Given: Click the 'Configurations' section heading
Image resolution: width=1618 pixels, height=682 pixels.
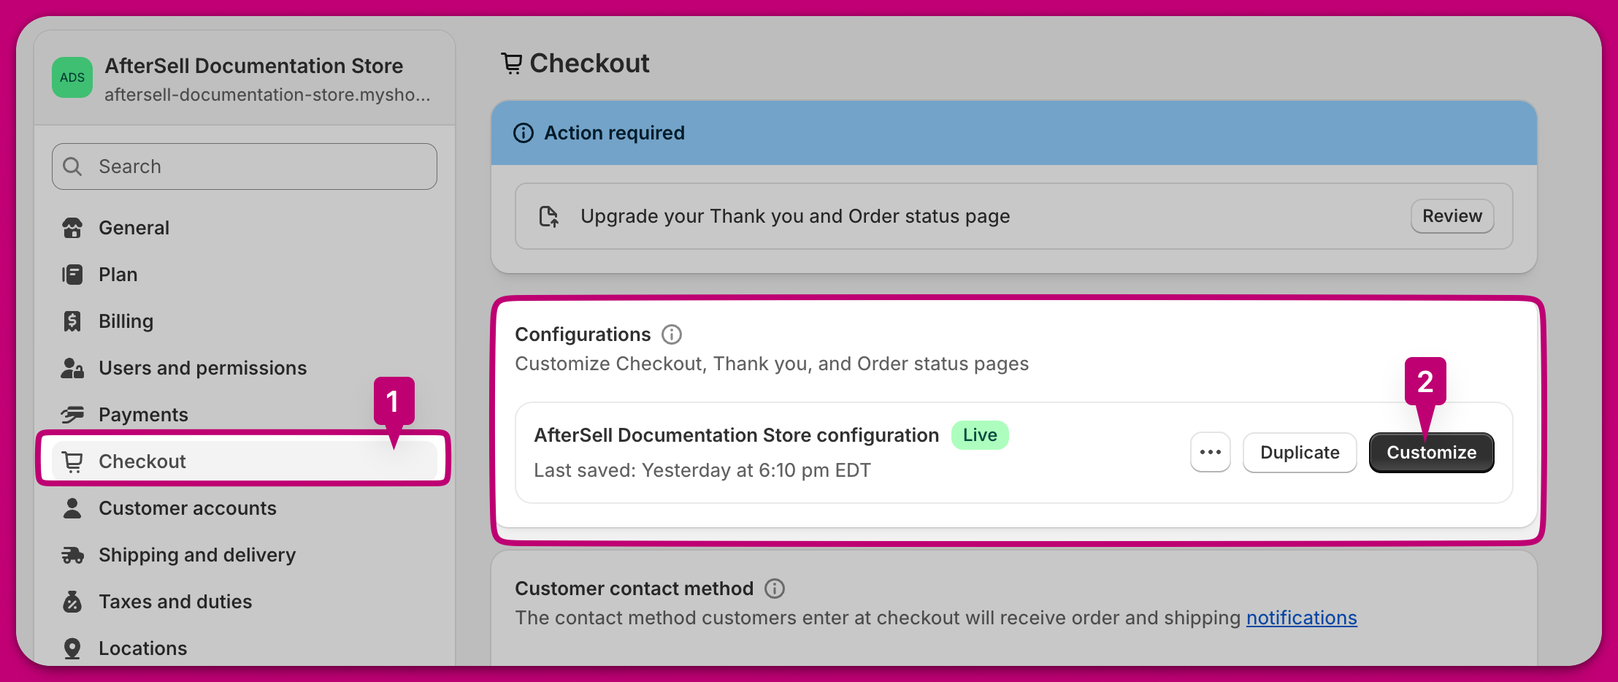Looking at the screenshot, I should click(x=583, y=334).
